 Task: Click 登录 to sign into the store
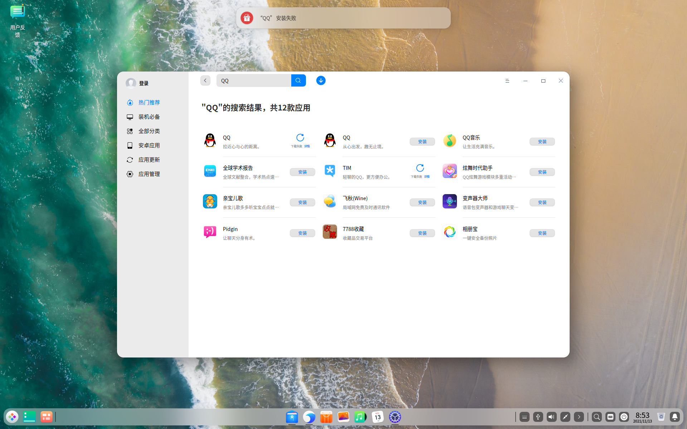(144, 83)
